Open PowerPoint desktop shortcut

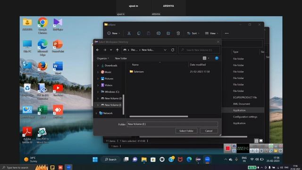click(x=58, y=46)
